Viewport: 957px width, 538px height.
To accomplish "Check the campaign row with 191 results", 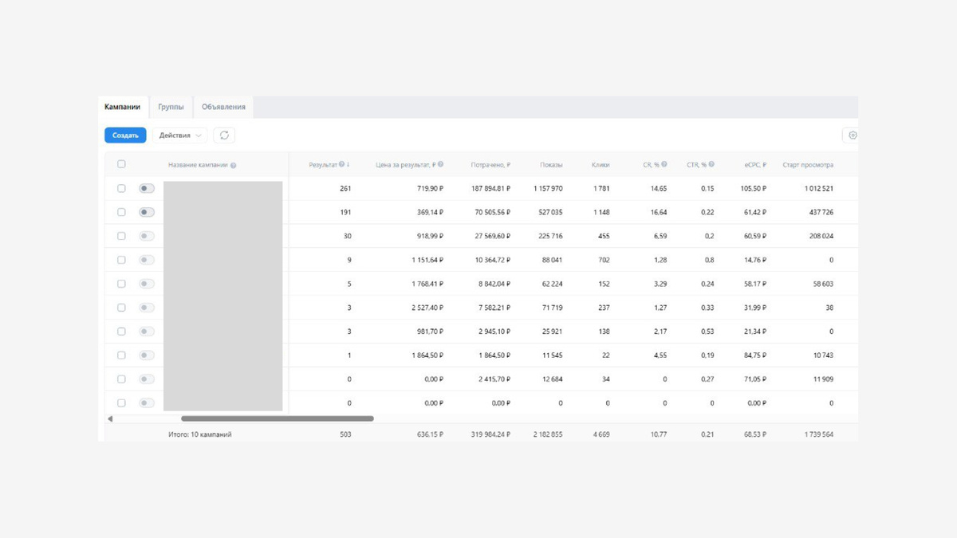I will coord(121,213).
